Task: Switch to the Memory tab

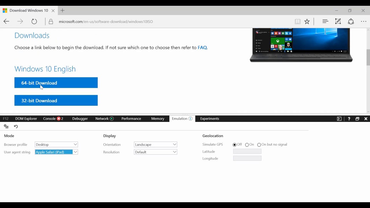Action: 158,119
